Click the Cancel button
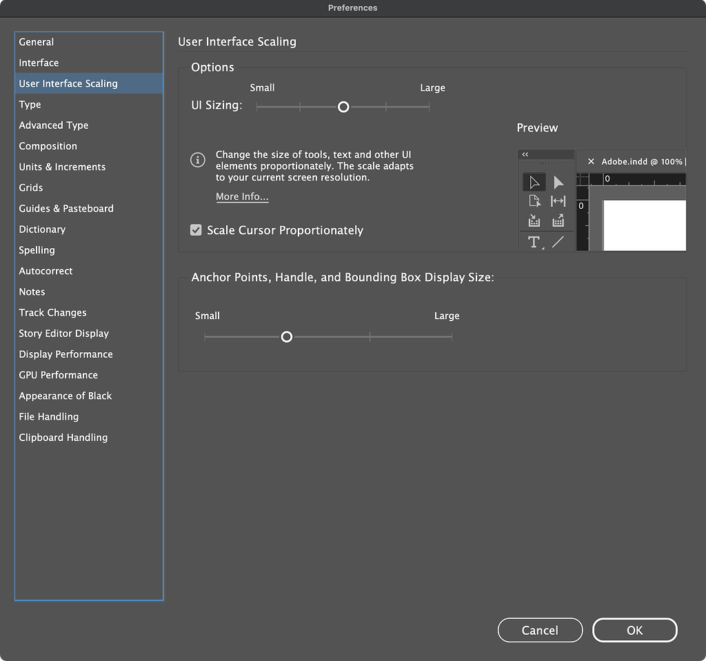 pyautogui.click(x=540, y=630)
